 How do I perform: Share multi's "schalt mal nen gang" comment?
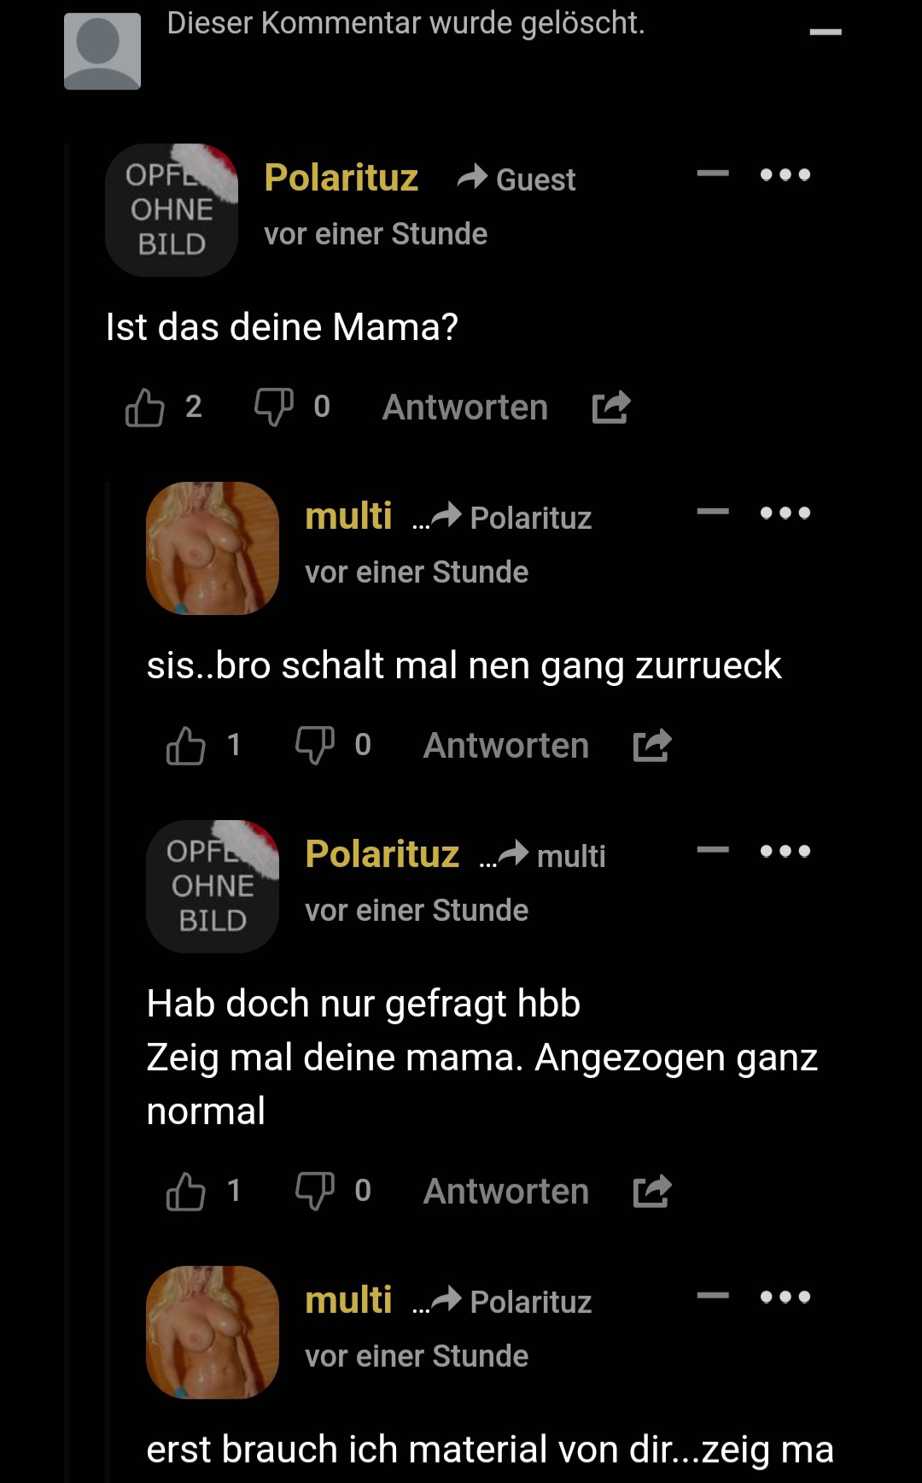(652, 746)
